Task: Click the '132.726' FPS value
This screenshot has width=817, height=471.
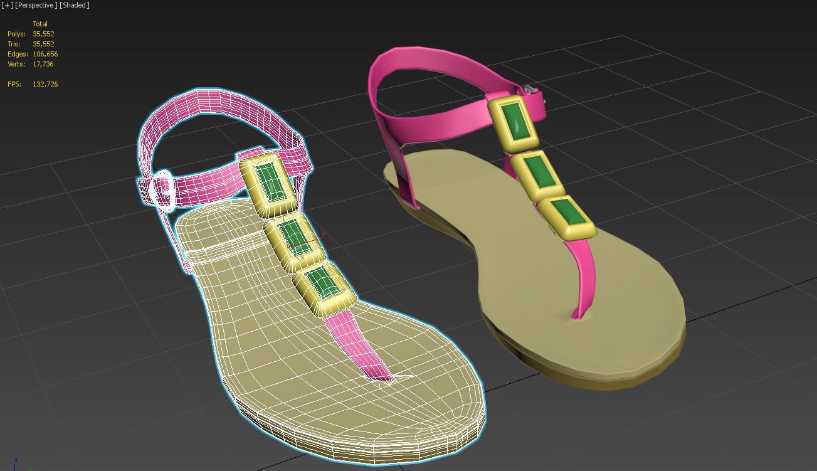Action: coord(45,84)
